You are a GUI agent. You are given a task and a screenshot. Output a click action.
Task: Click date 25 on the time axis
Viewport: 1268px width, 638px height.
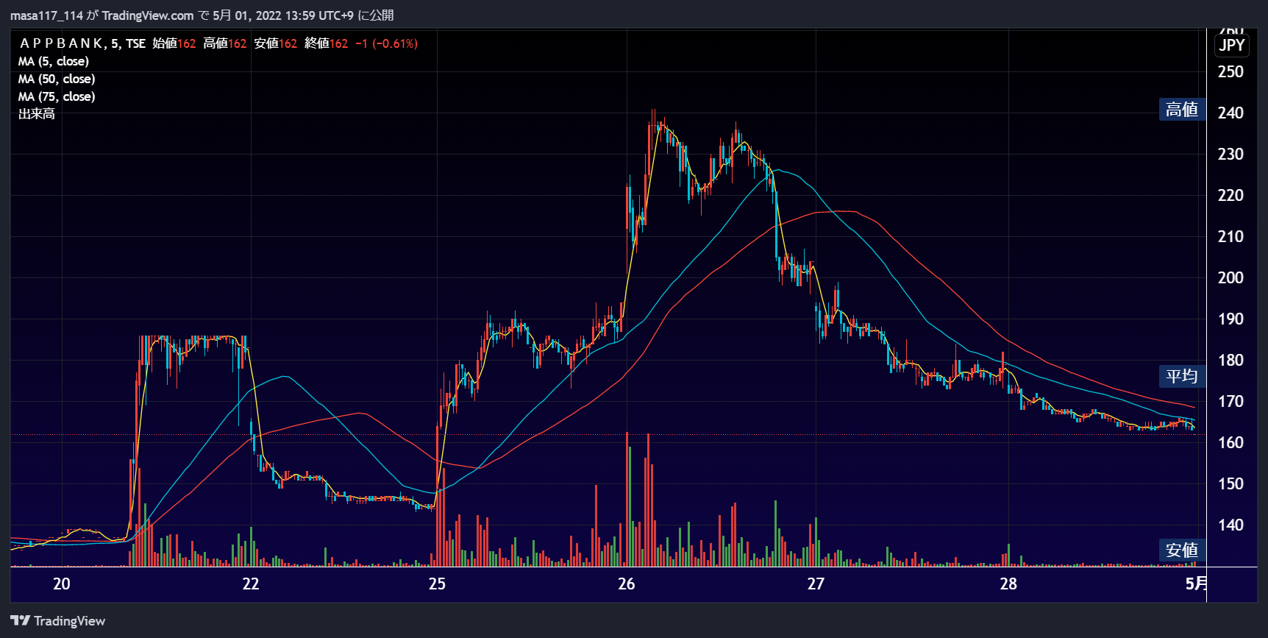[x=437, y=584]
